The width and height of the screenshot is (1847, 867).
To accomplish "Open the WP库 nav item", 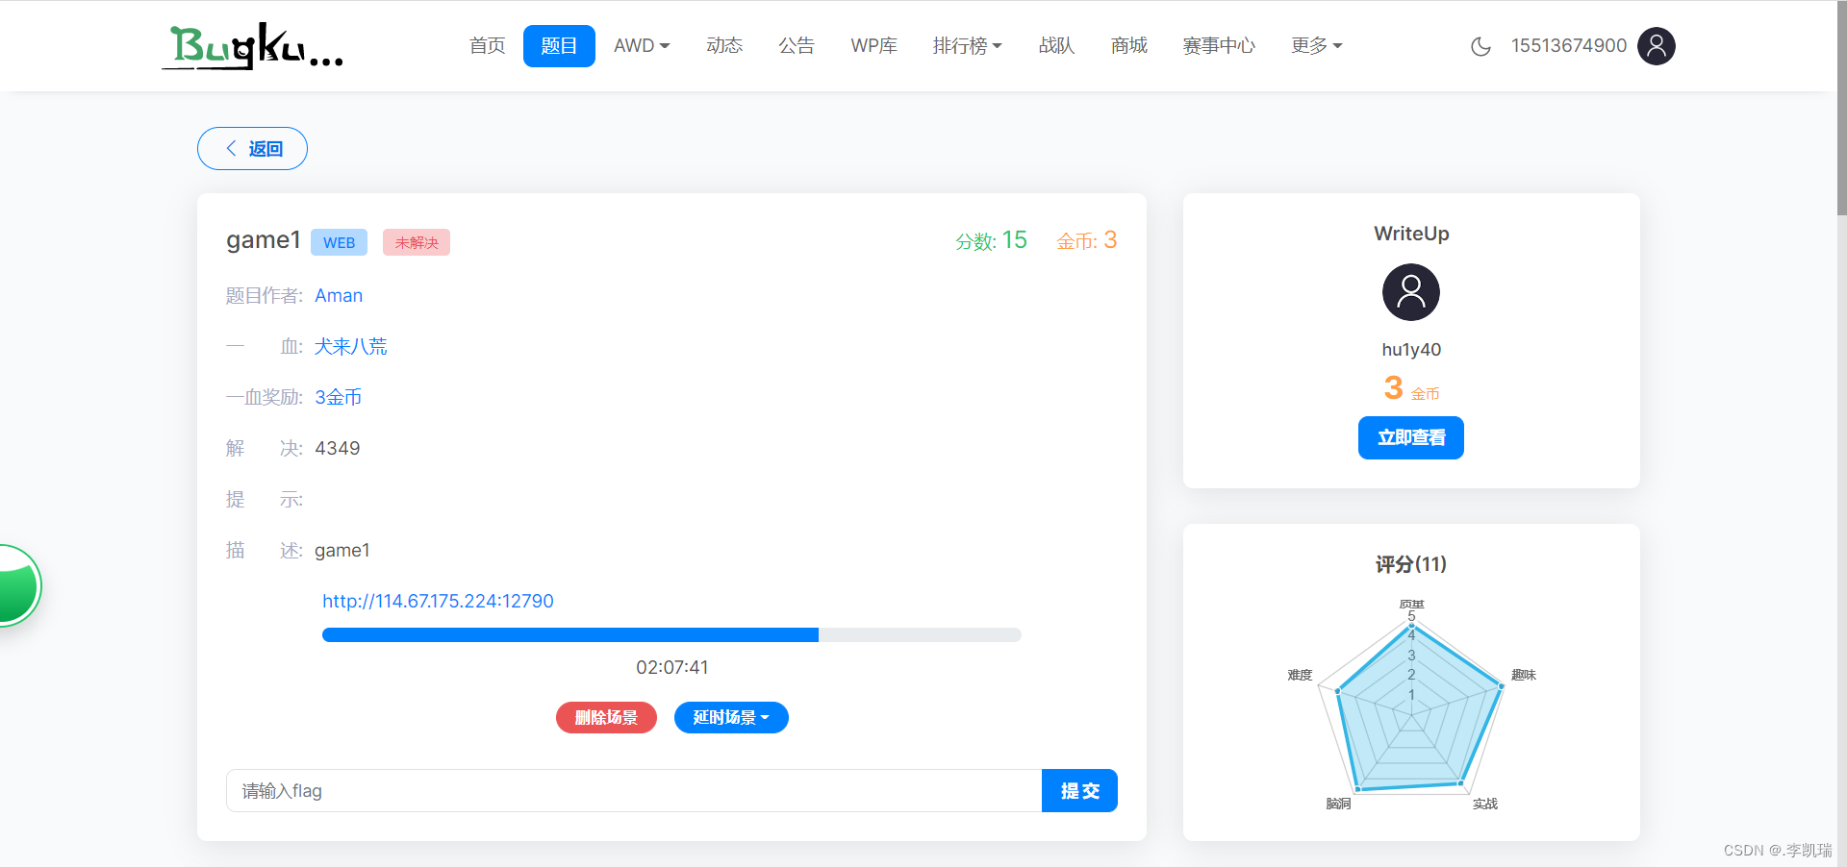I will 873,46.
